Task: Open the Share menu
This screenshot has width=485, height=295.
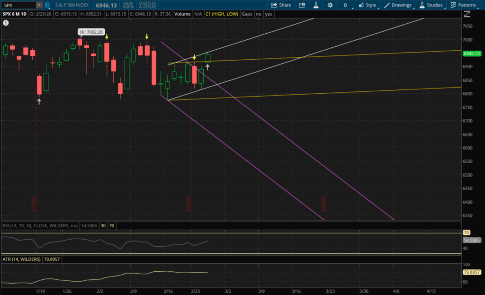Action: click(281, 5)
